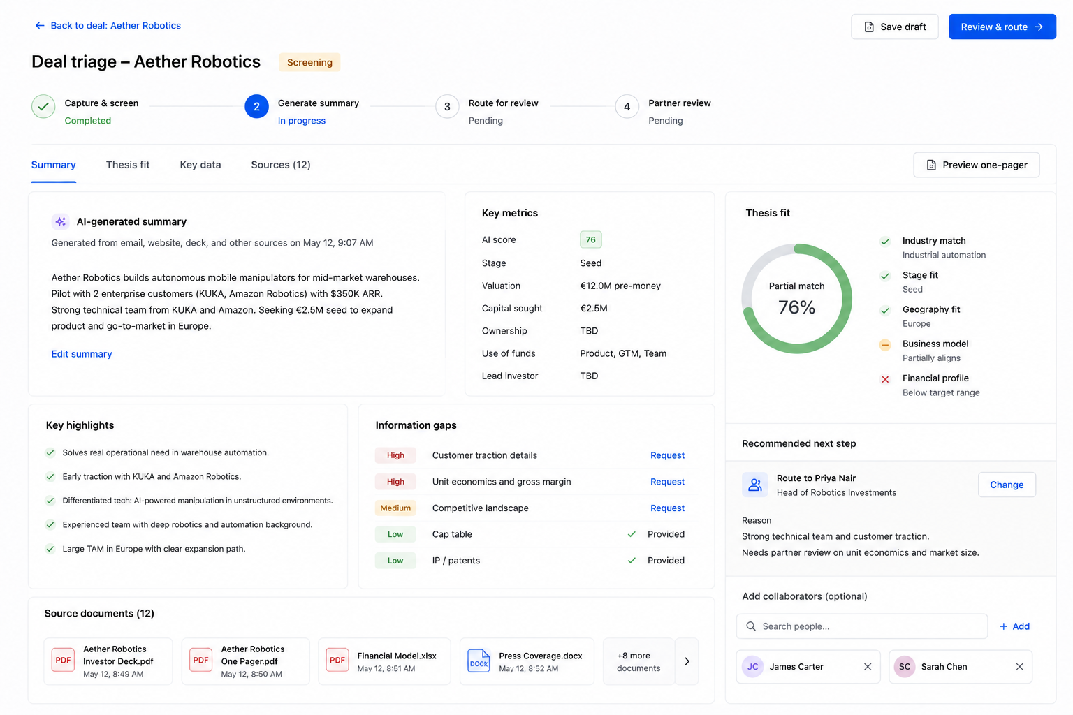Click the JC avatar for James Carter
1073x715 pixels.
(753, 667)
